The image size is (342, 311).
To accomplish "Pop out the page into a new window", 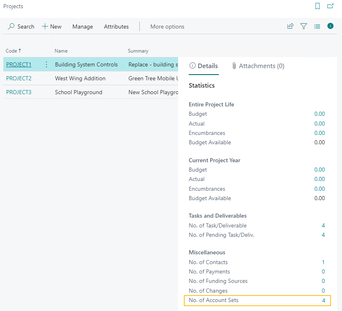I will tap(331, 6).
